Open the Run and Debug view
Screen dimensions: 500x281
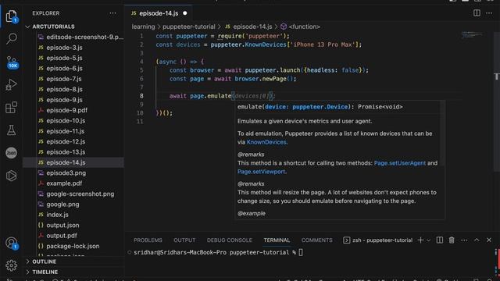[12, 85]
